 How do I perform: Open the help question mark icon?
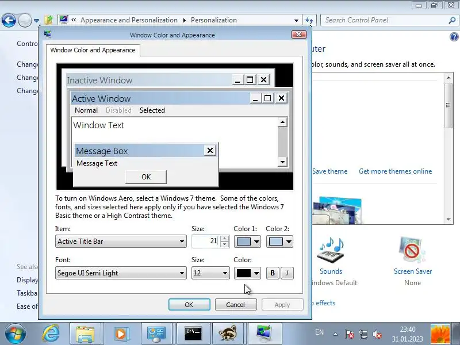pyautogui.click(x=454, y=37)
